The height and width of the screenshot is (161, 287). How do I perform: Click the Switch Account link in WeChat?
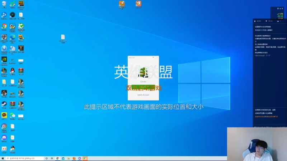coord(143,95)
